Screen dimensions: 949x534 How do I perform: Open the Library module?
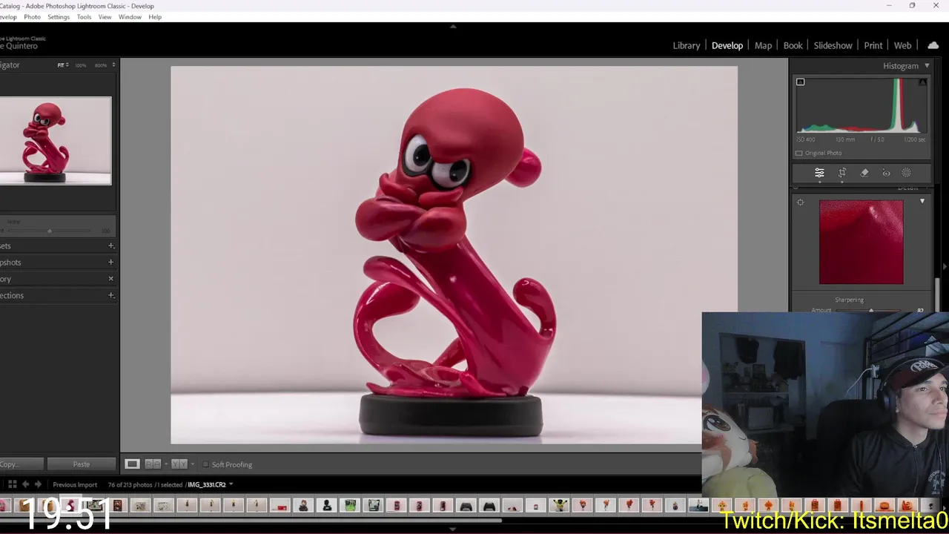[x=686, y=45]
